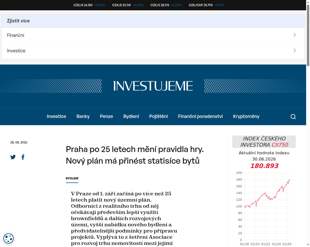This screenshot has height=247, width=310.
Task: Open Finanční under Zjistit více
Action: pyautogui.click(x=153, y=35)
